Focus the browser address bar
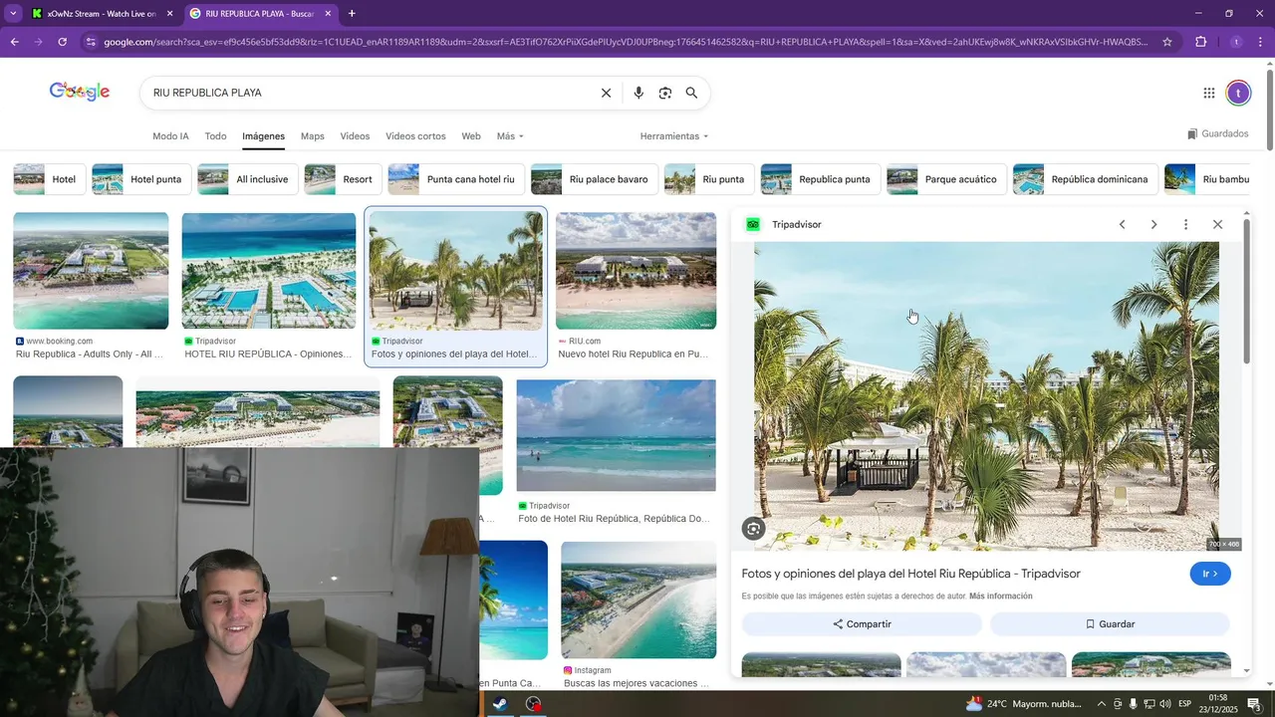 coord(628,42)
